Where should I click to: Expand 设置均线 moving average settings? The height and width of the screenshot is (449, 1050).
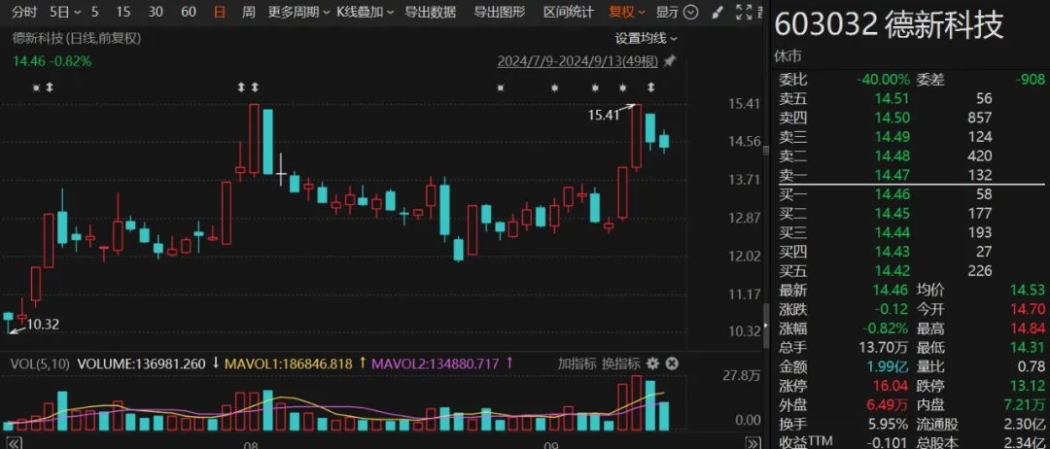click(x=647, y=38)
